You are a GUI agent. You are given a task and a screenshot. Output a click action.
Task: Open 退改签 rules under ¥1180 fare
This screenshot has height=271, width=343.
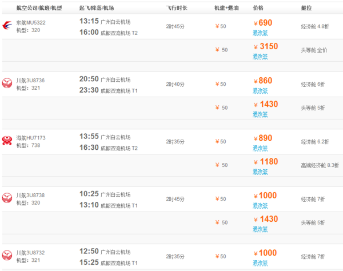click(260, 172)
